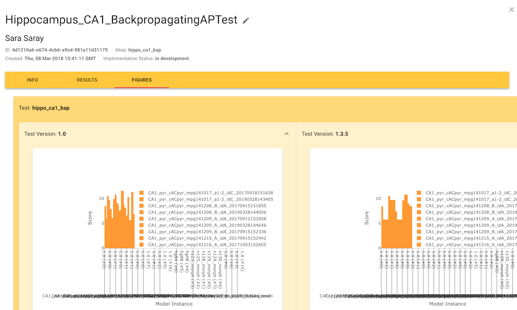Click first legend square in Version 1.3.5 chart

[419, 193]
